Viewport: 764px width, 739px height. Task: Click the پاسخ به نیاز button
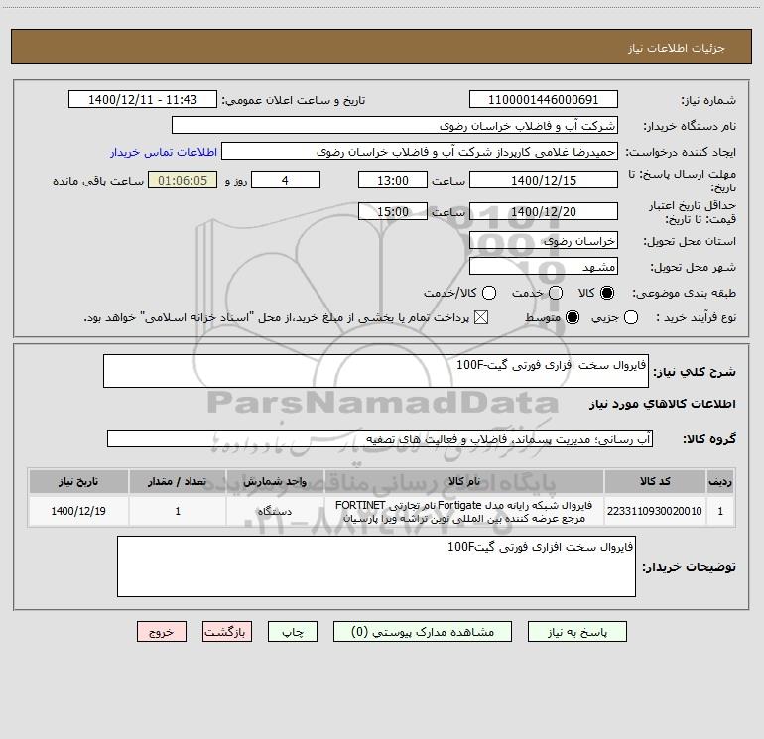tap(577, 631)
